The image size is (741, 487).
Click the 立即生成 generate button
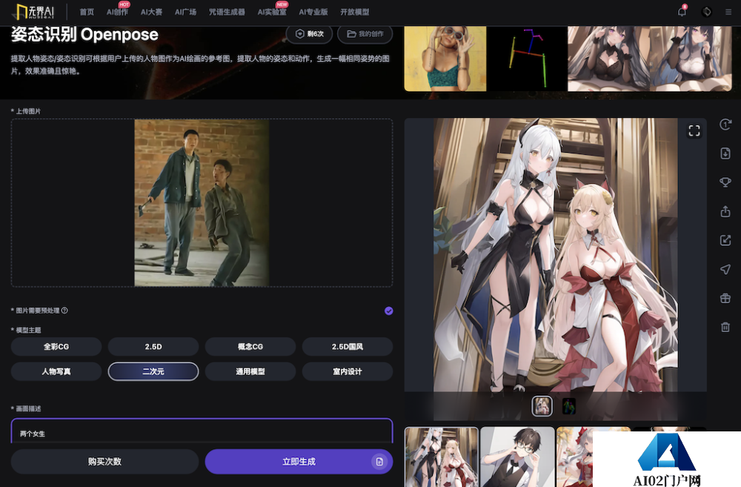[299, 461]
